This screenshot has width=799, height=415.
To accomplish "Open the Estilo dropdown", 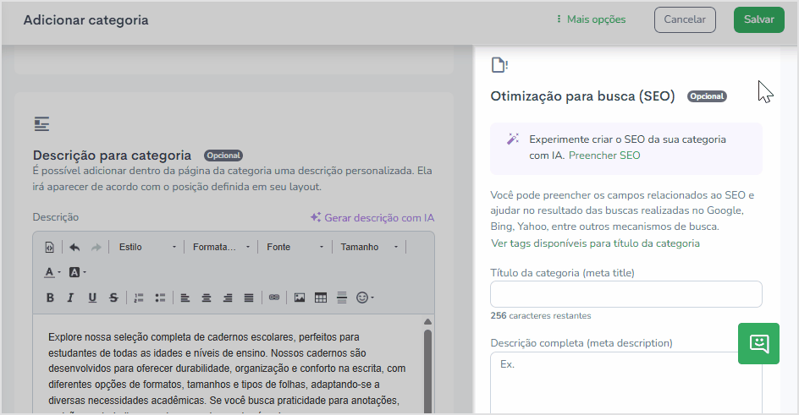I will [147, 247].
